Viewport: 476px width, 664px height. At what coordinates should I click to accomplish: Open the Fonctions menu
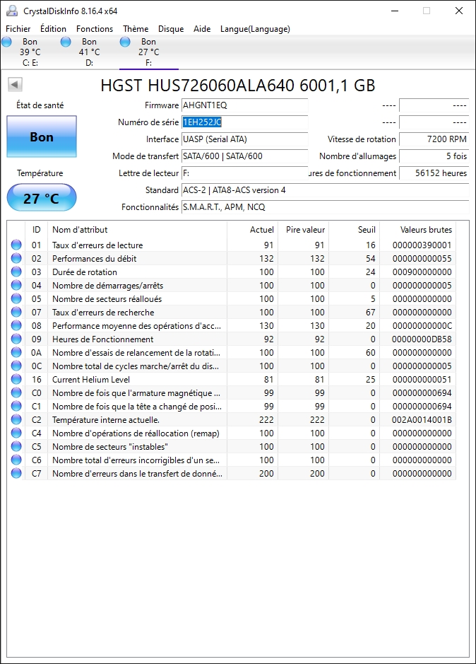[x=95, y=29]
